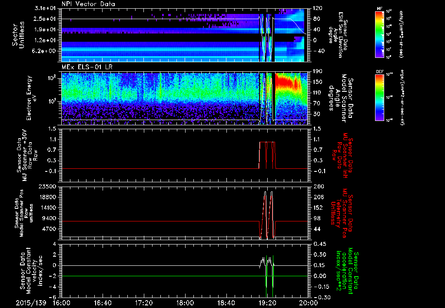Click the '152' telemetry position tick
The image size is (445, 308).
318,208
